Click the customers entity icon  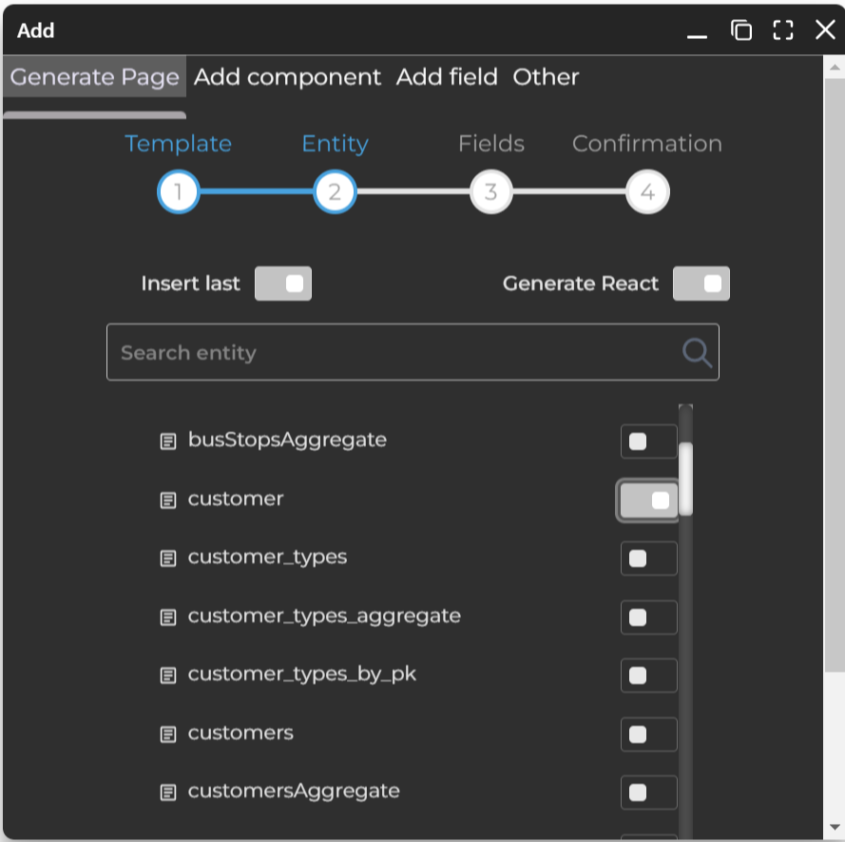[168, 734]
